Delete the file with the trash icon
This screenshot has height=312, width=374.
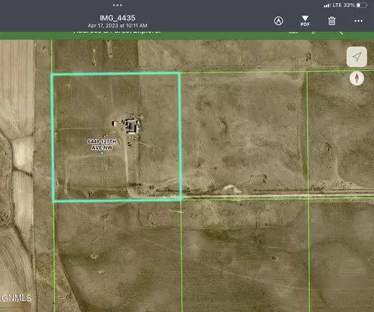[332, 21]
